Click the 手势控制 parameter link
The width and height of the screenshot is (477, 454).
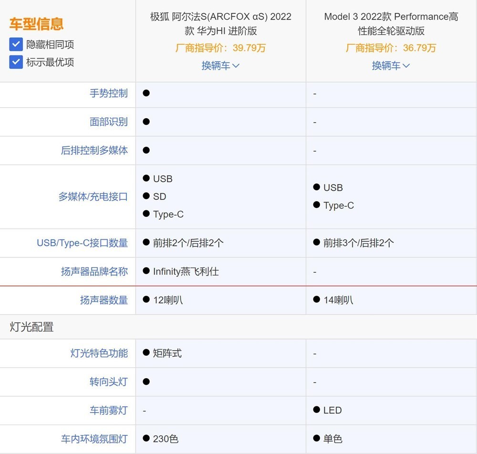tap(109, 93)
